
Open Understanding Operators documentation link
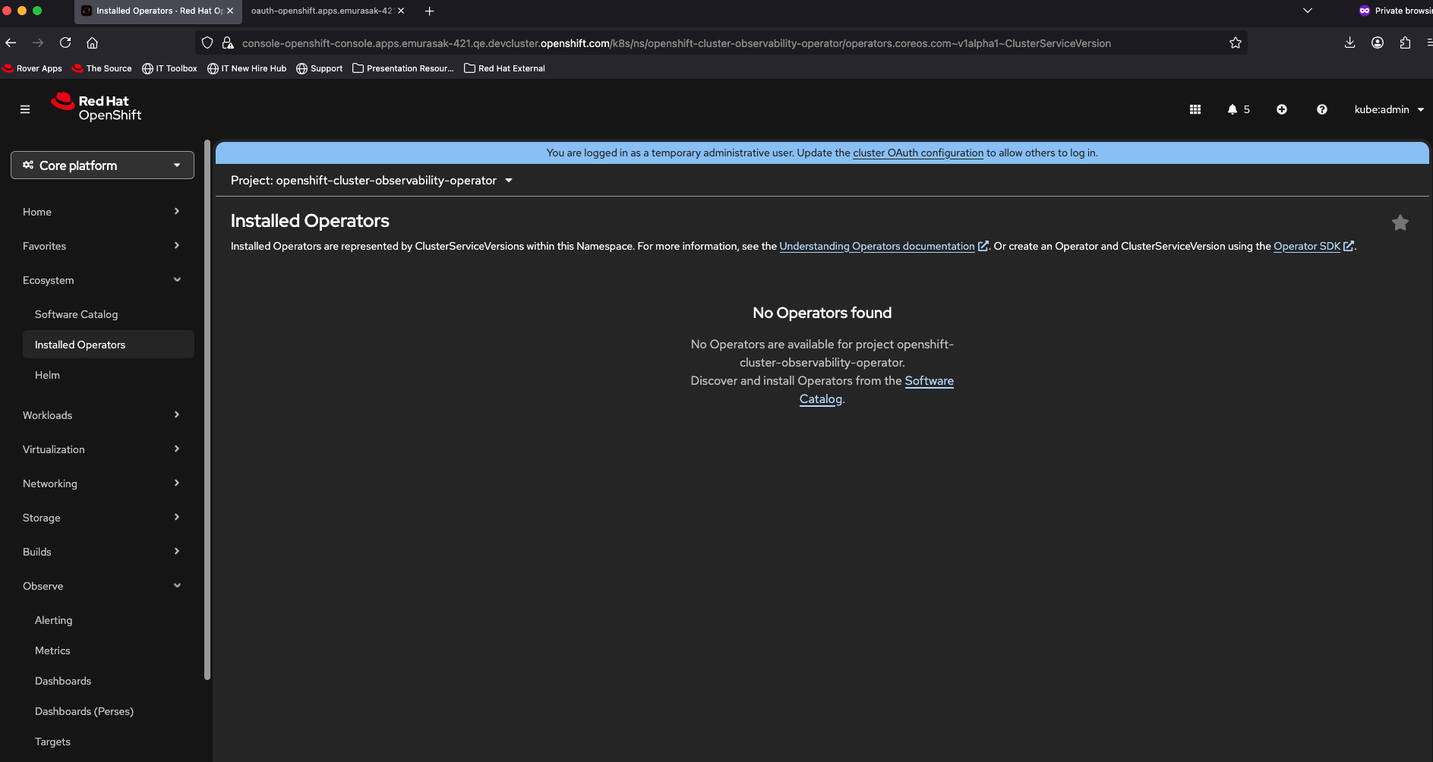(x=884, y=246)
